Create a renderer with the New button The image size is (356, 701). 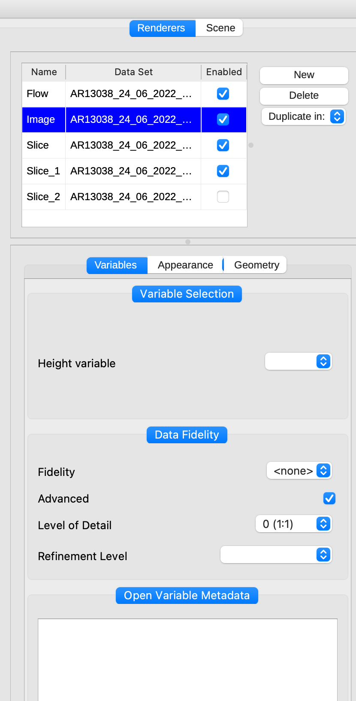click(x=303, y=75)
